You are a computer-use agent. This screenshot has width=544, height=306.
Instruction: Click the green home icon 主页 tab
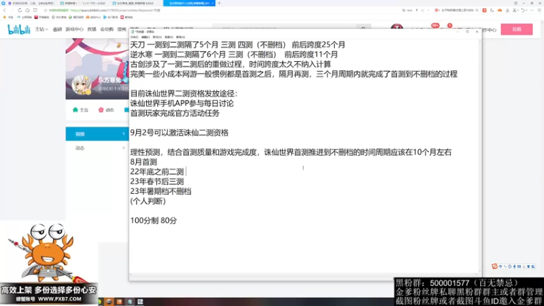pos(80,110)
